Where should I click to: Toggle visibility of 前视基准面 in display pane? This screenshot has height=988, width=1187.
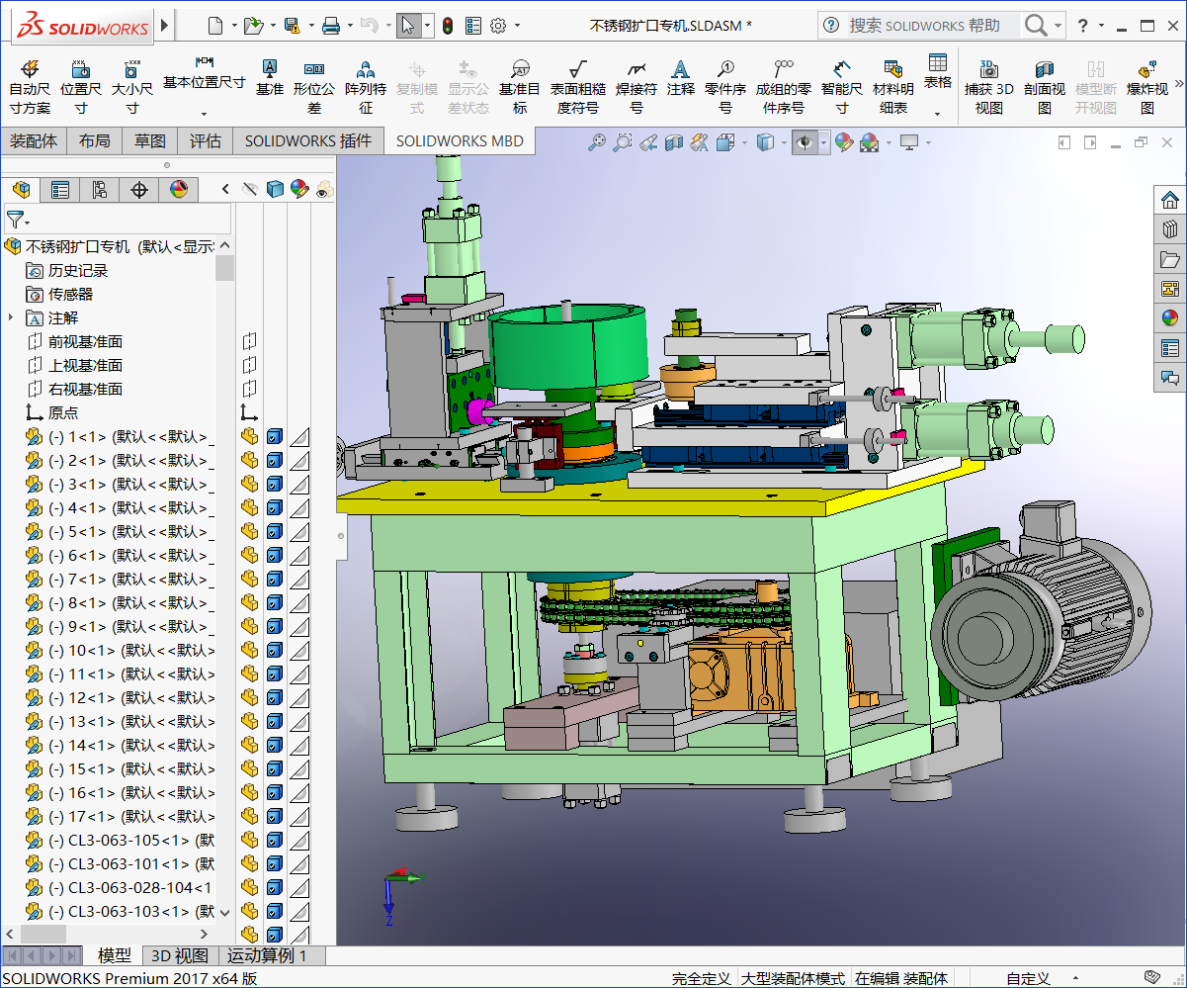click(x=249, y=341)
